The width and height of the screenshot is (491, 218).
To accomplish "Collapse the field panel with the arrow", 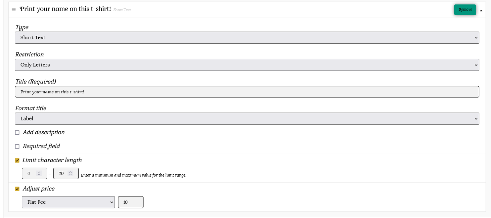I will (x=481, y=10).
